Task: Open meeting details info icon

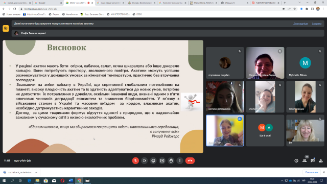Action: click(x=296, y=160)
